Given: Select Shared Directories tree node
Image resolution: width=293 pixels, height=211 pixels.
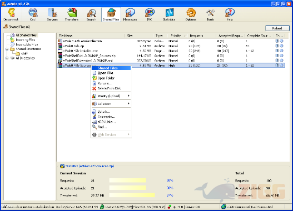Looking at the screenshot, I should pos(28,49).
